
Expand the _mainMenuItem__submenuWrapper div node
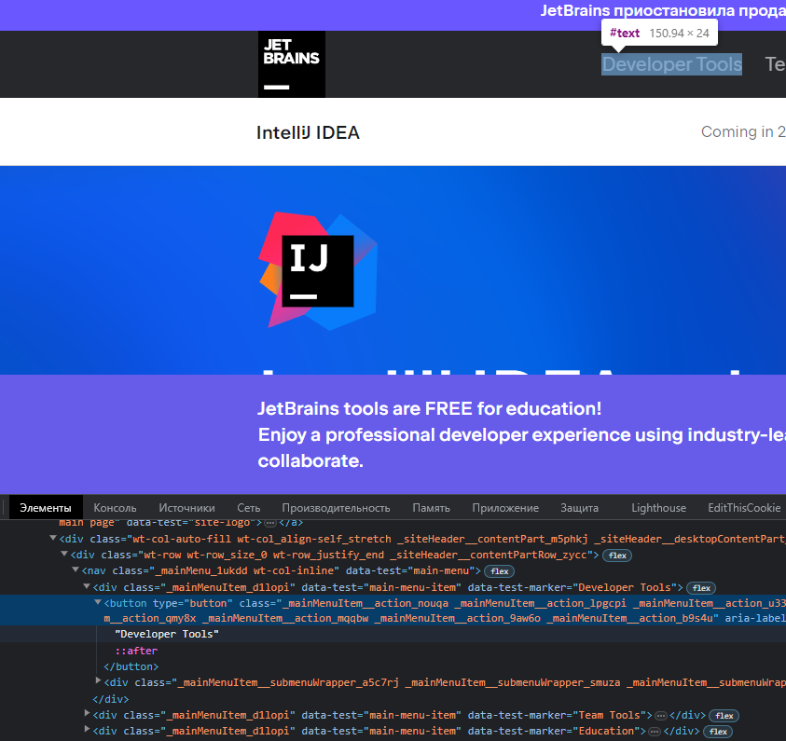(x=98, y=680)
